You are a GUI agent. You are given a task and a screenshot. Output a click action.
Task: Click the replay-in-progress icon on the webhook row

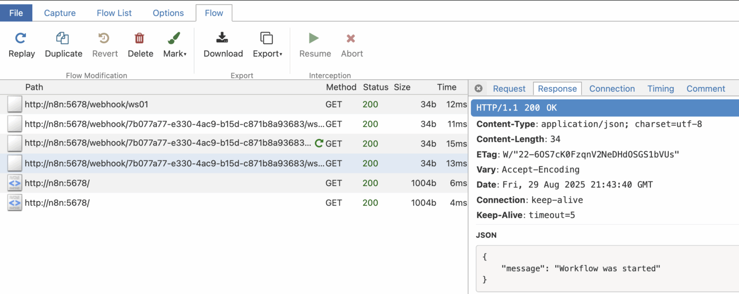pos(319,143)
